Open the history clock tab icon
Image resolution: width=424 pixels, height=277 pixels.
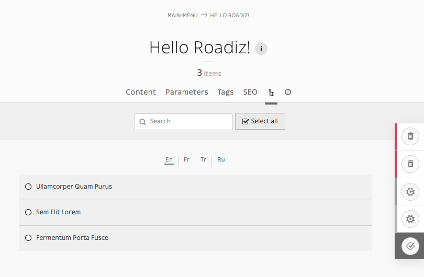[288, 92]
